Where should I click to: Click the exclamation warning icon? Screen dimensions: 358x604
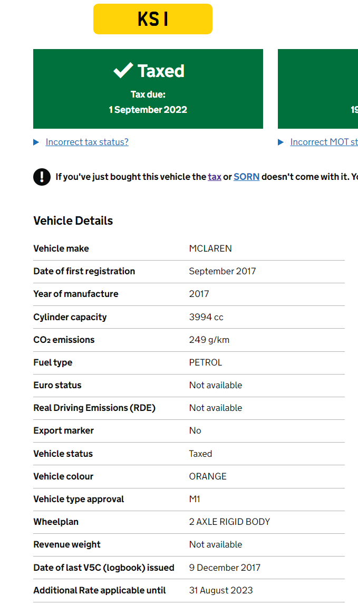click(x=42, y=177)
